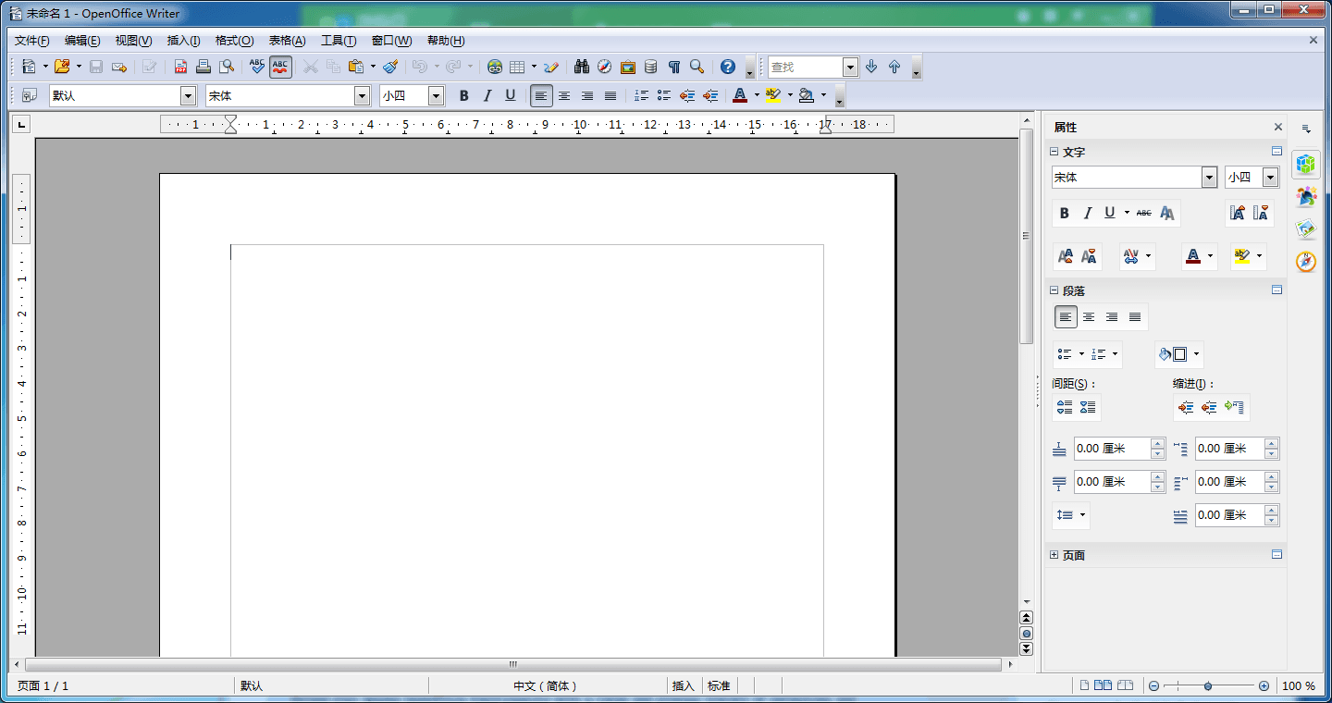Open the 表格(A) menu
The image size is (1332, 703).
click(287, 41)
